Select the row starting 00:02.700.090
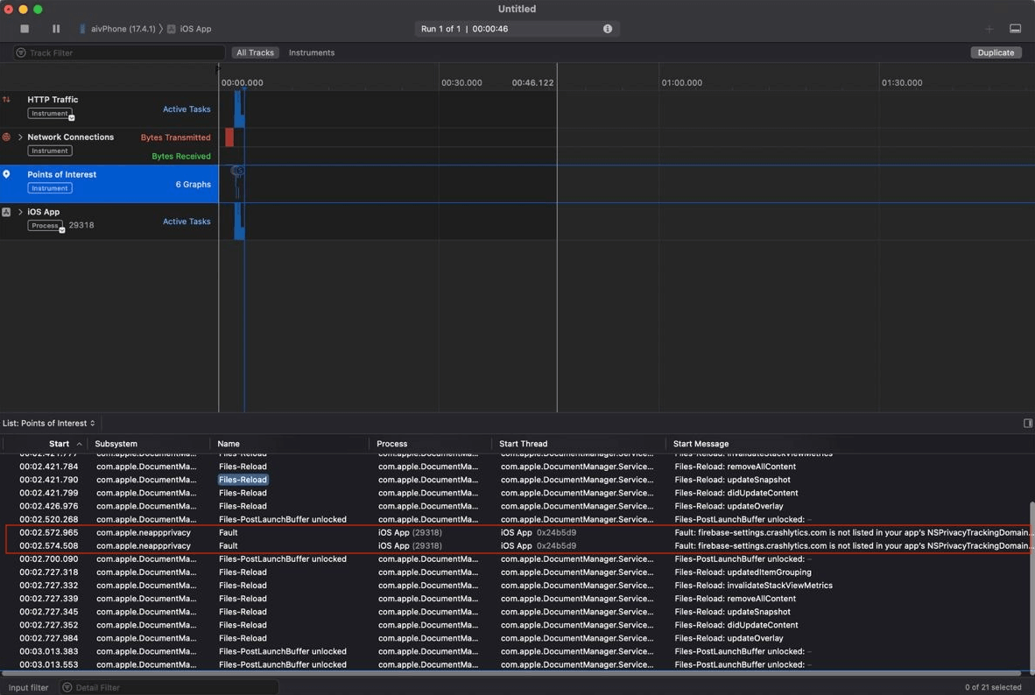The width and height of the screenshot is (1035, 695). click(517, 559)
